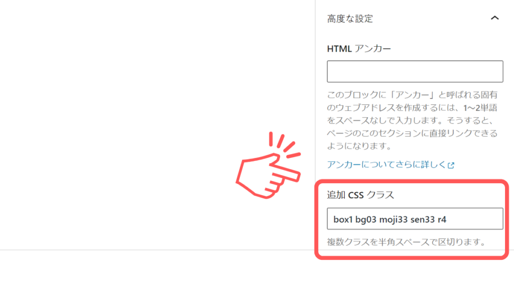Image resolution: width=514 pixels, height=289 pixels.
Task: Focus the 追加 CSS クラス input field
Action: tap(415, 219)
